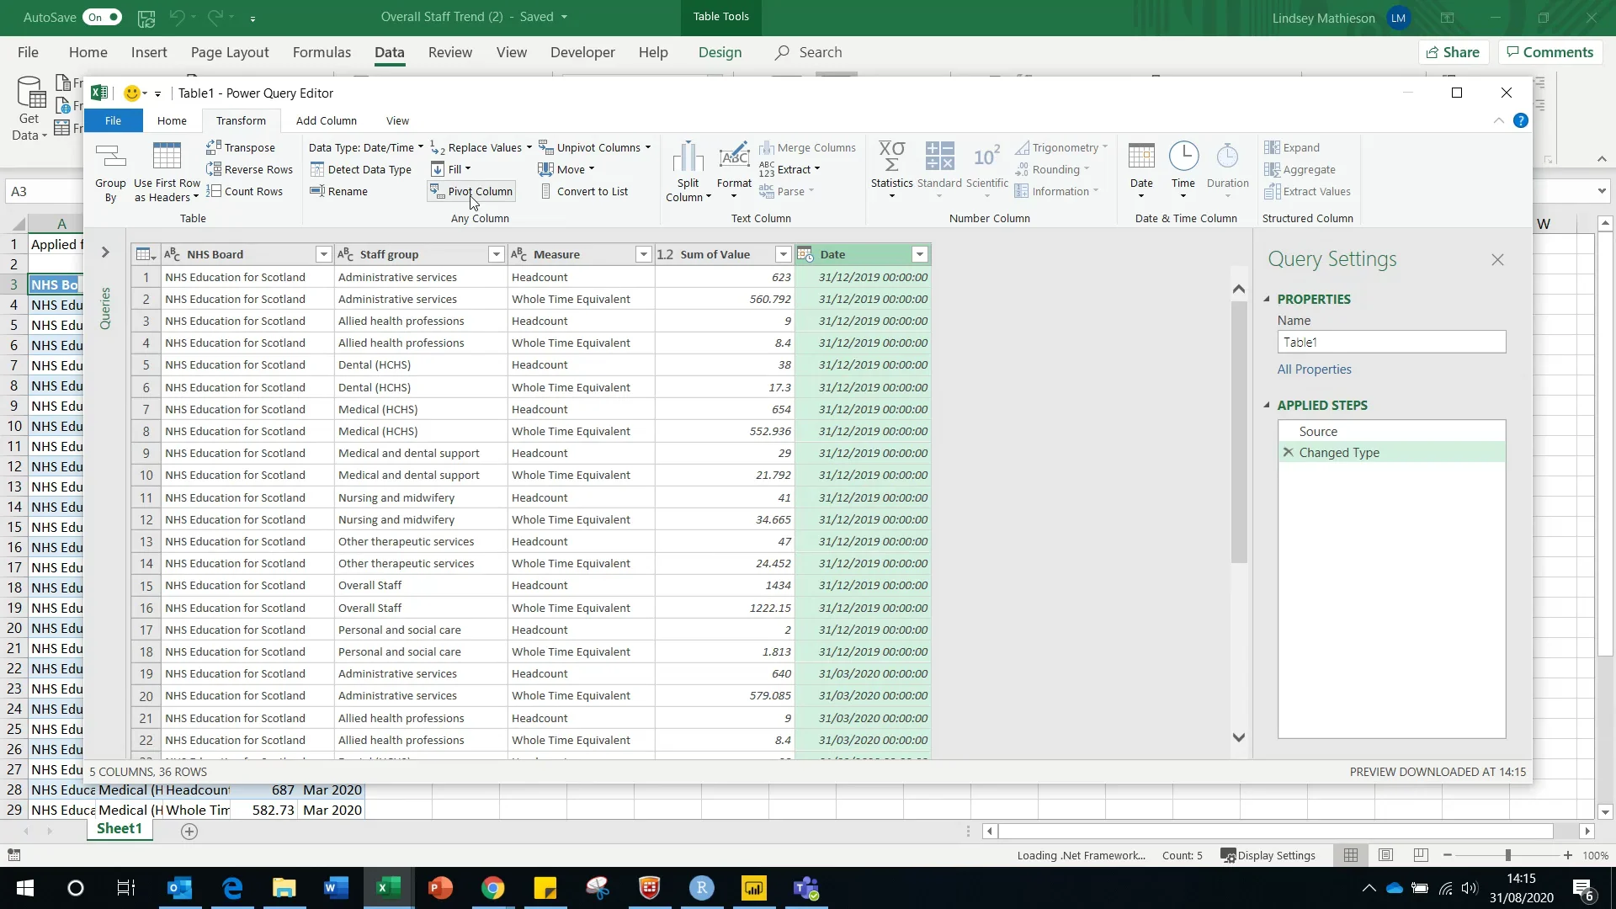The width and height of the screenshot is (1616, 909).
Task: Expand the Queries pane
Action: 105,252
